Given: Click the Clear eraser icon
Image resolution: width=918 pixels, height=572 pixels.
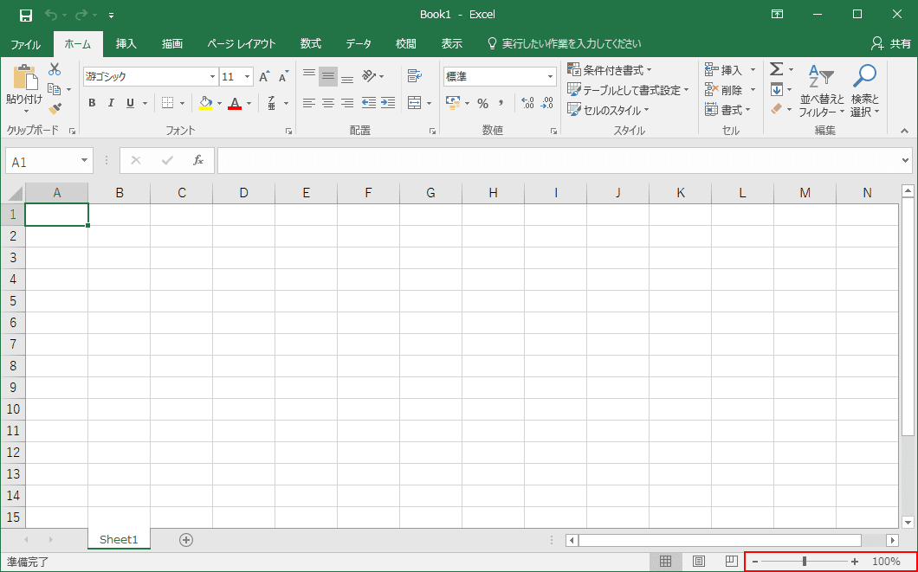Looking at the screenshot, I should [776, 109].
